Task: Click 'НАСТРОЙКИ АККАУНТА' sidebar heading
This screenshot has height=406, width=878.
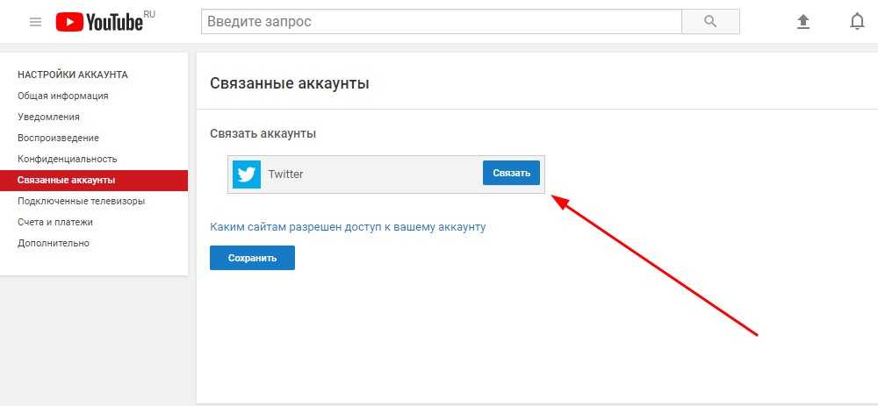Action: coord(73,75)
